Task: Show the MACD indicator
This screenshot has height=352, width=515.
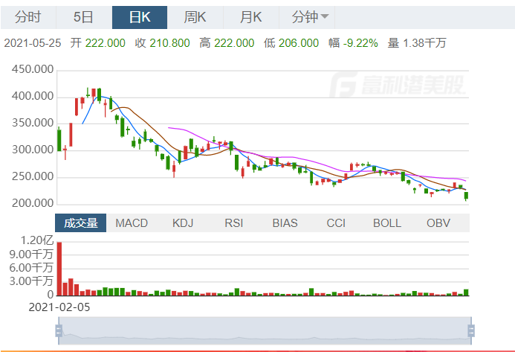Action: click(132, 223)
